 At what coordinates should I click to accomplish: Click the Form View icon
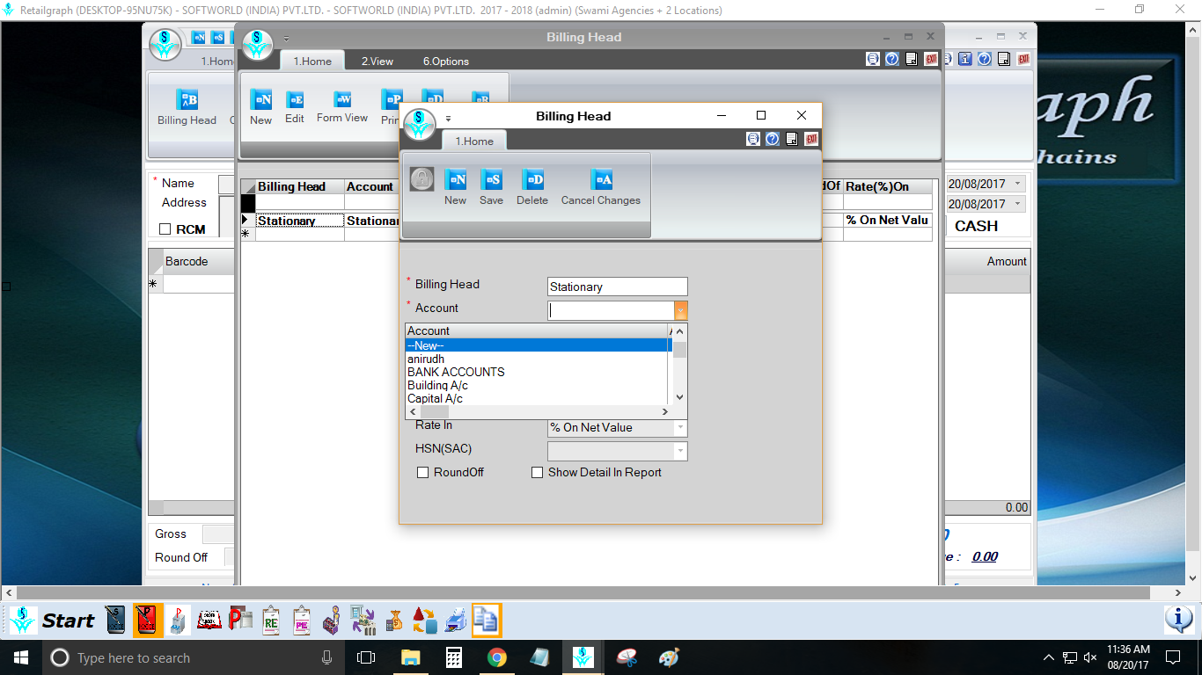coord(342,99)
